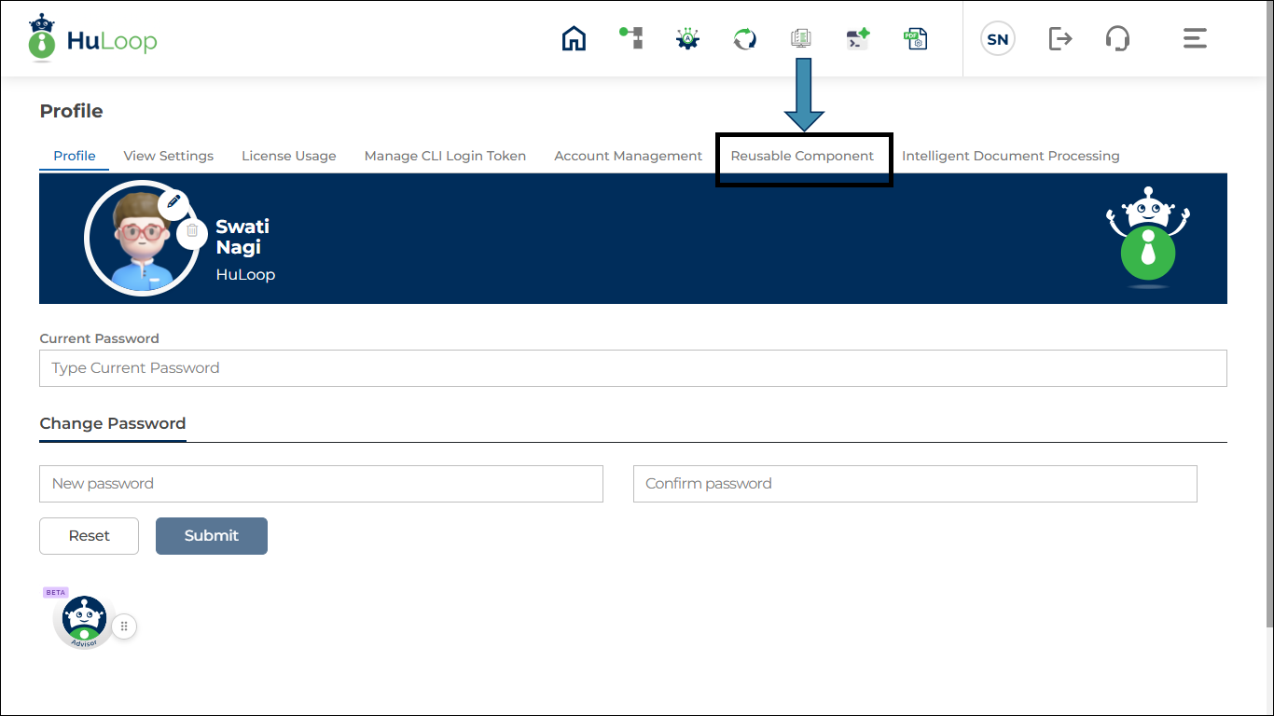This screenshot has height=716, width=1274.
Task: Open the Intelligent Document Processing tab
Action: [1010, 156]
